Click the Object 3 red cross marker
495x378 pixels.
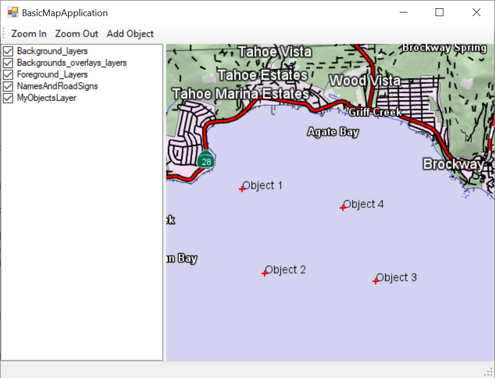click(x=376, y=281)
